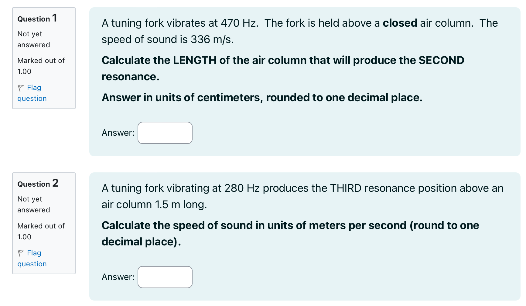526x306 pixels.
Task: Click the flag symbol above 'question' text in Question 2
Action: (21, 253)
